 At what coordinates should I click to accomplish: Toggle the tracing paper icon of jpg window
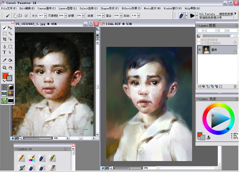[x=98, y=29]
